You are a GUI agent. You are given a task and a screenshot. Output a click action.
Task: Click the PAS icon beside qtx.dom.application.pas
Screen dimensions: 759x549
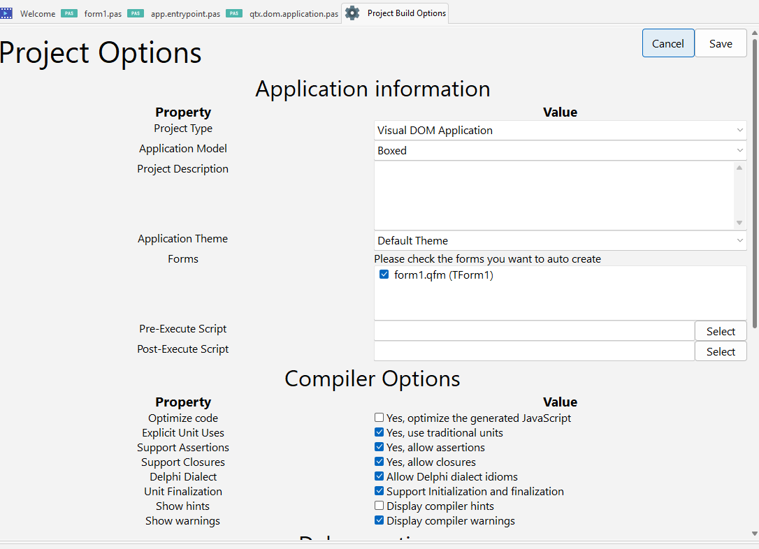(x=234, y=13)
